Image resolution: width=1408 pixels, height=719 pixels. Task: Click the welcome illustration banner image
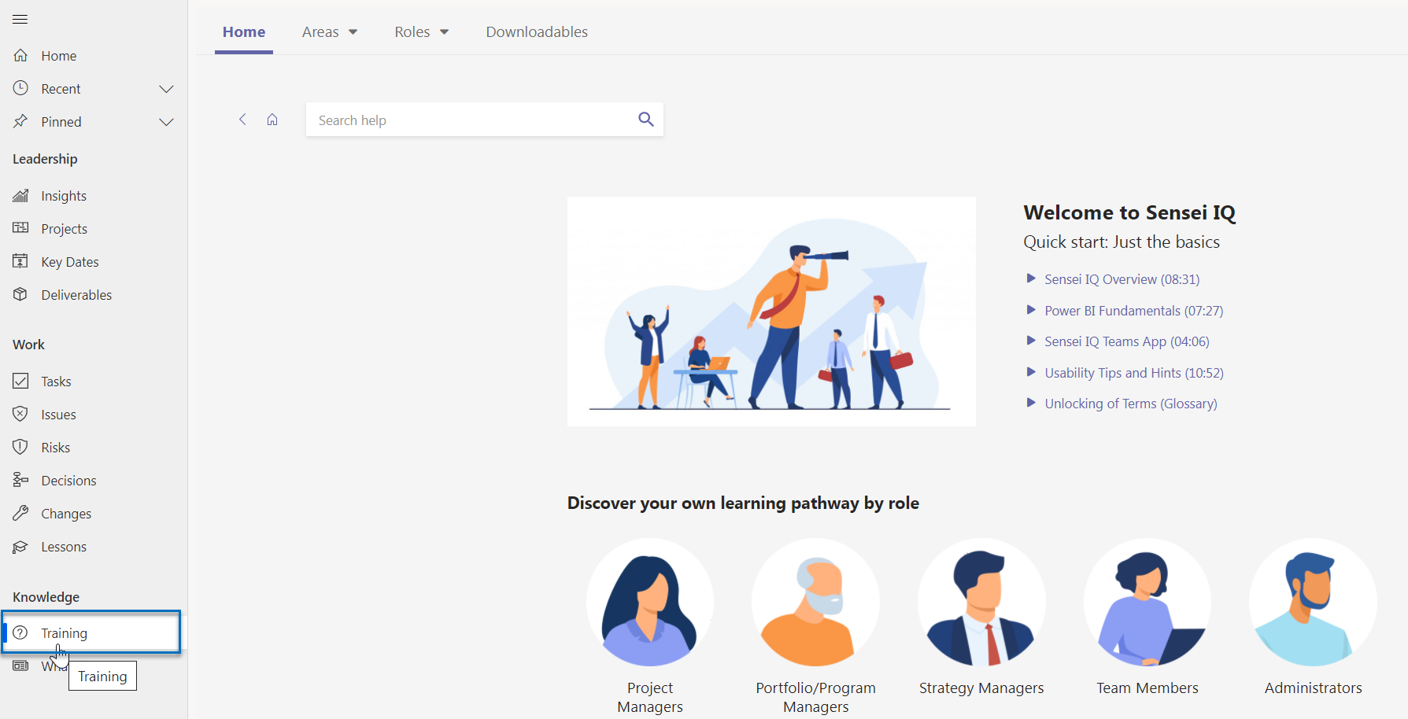771,312
